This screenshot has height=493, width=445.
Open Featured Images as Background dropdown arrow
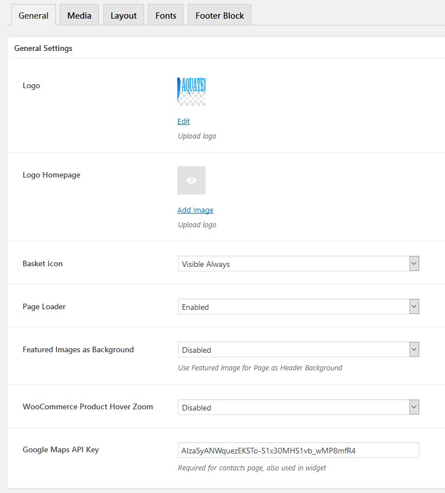(414, 349)
